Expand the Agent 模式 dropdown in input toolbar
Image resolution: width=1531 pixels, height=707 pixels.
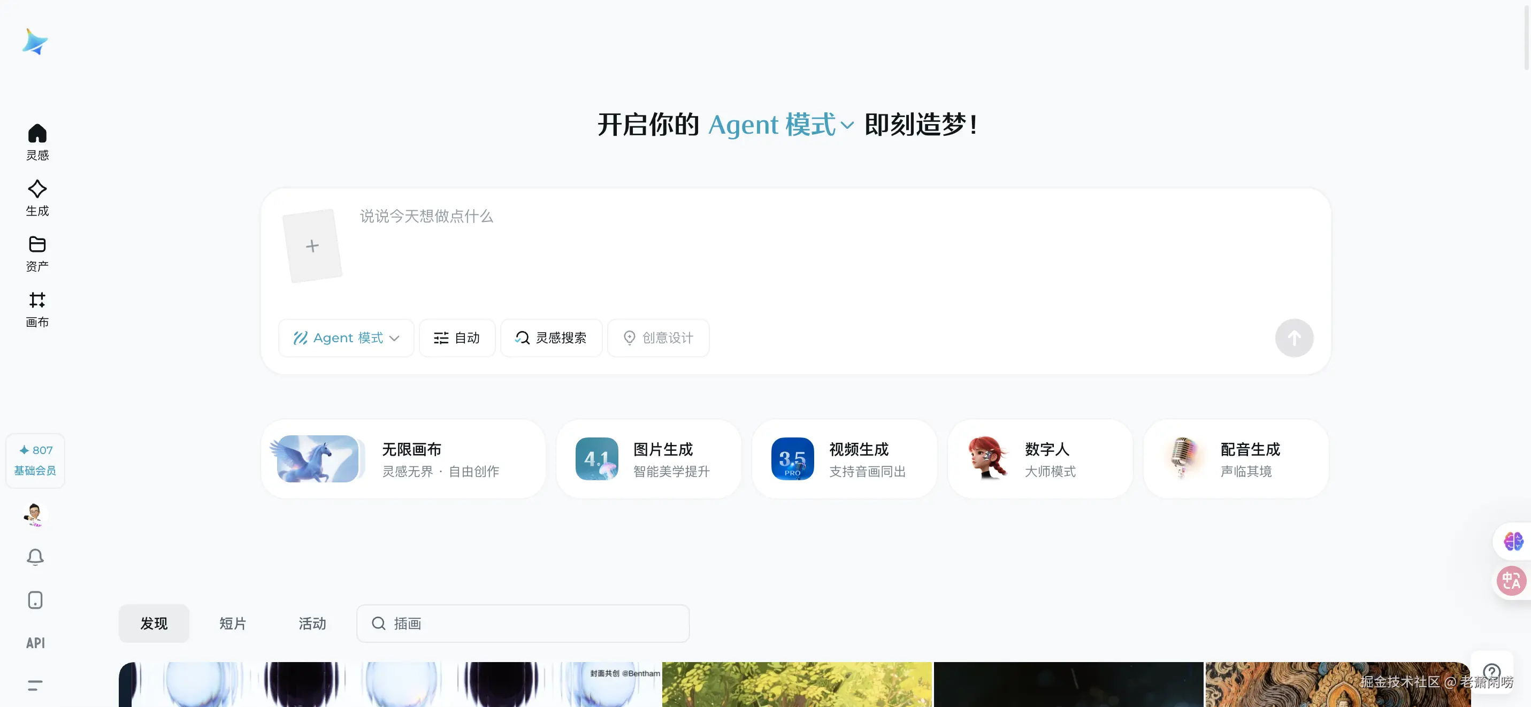point(346,338)
